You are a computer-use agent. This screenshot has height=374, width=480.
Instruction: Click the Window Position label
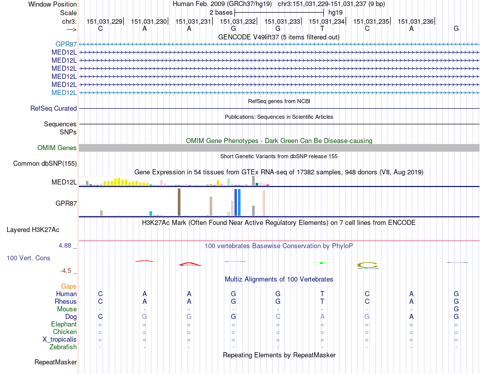click(x=53, y=4)
